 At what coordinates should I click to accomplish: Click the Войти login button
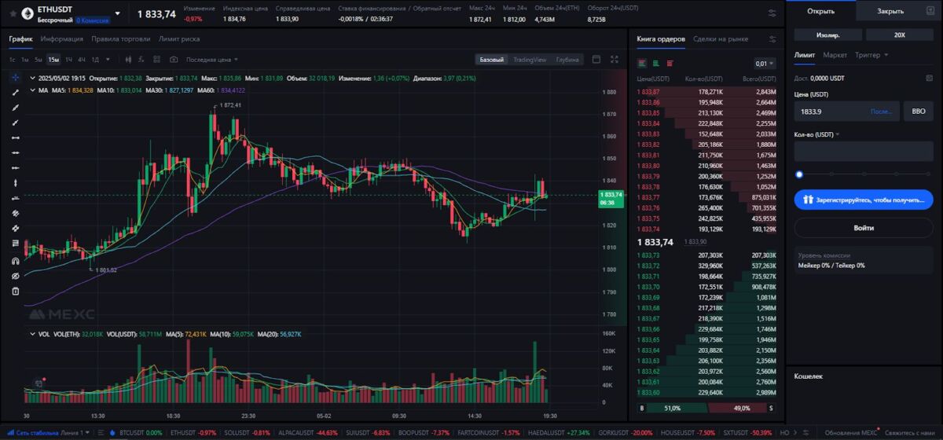[x=864, y=228]
